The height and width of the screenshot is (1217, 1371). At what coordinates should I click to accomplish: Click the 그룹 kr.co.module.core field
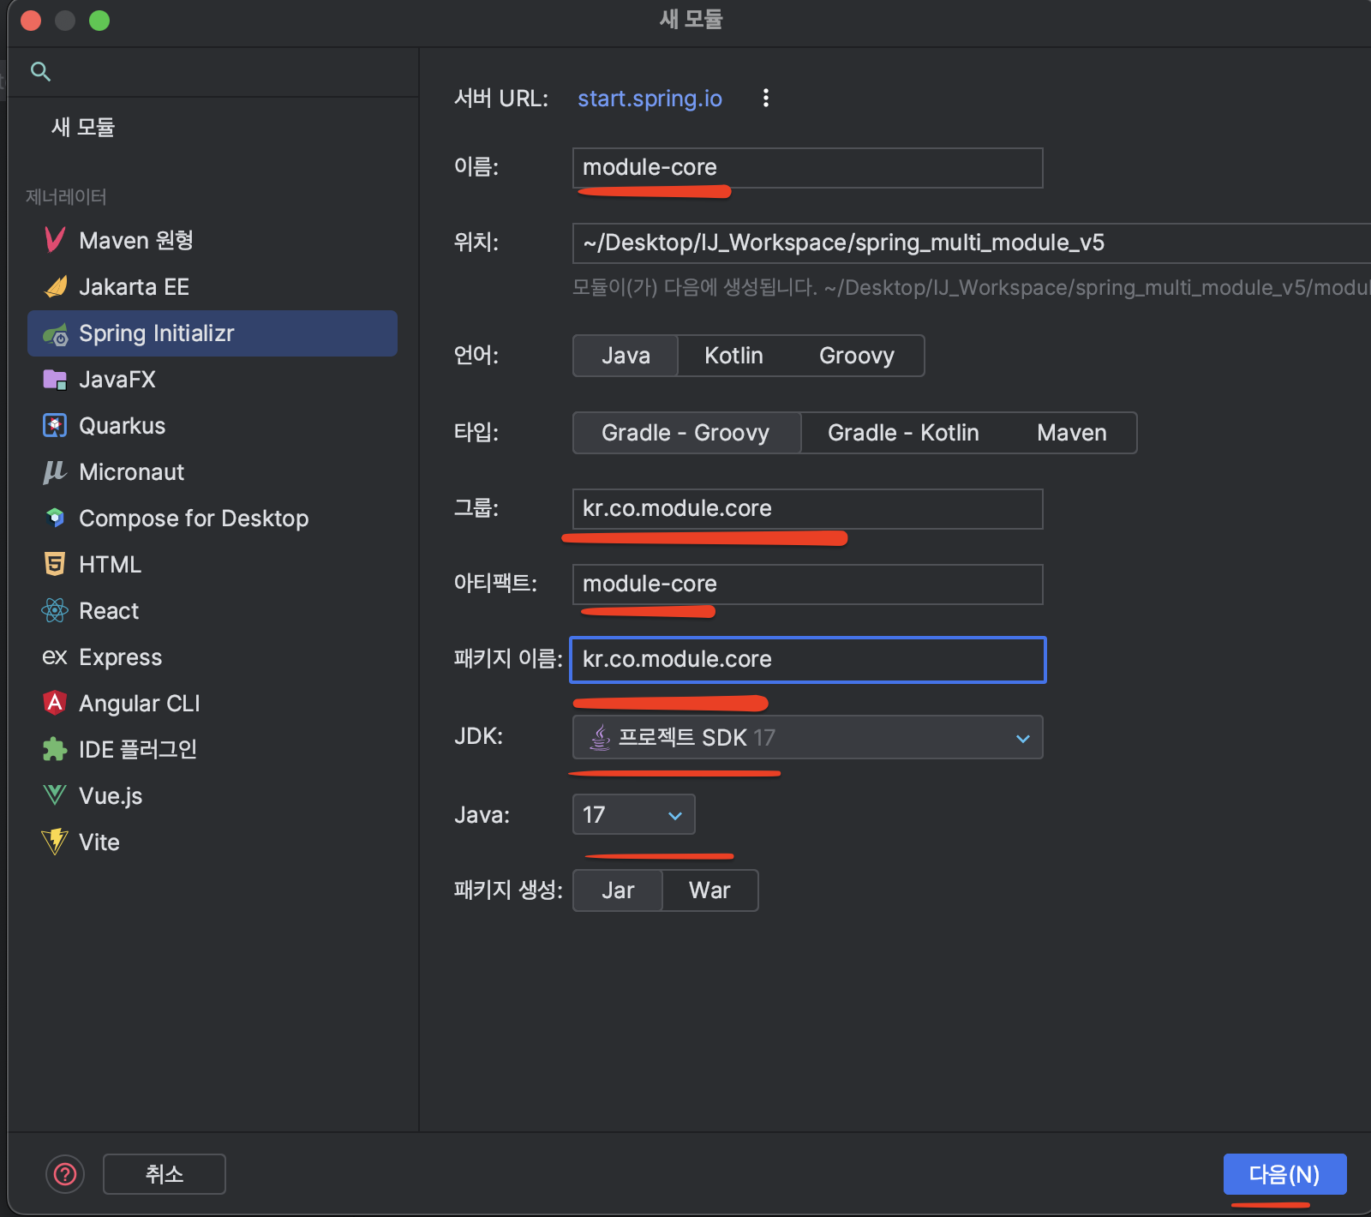point(807,508)
